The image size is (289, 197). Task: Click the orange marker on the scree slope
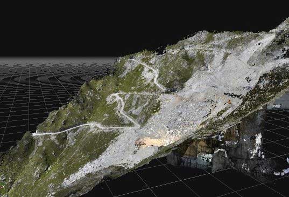[x=229, y=101]
